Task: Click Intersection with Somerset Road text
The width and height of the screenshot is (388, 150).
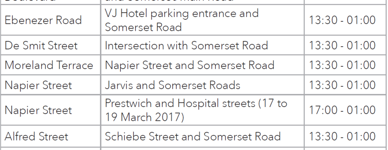Action: [186, 46]
